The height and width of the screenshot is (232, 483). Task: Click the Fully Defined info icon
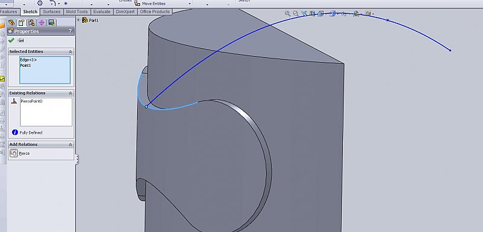click(x=14, y=133)
